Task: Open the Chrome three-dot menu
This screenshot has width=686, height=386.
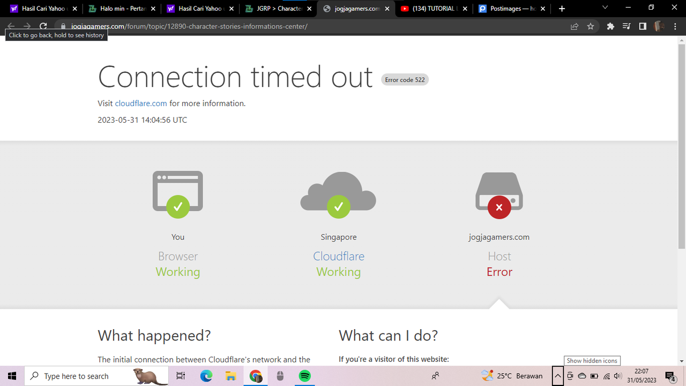Action: tap(675, 26)
